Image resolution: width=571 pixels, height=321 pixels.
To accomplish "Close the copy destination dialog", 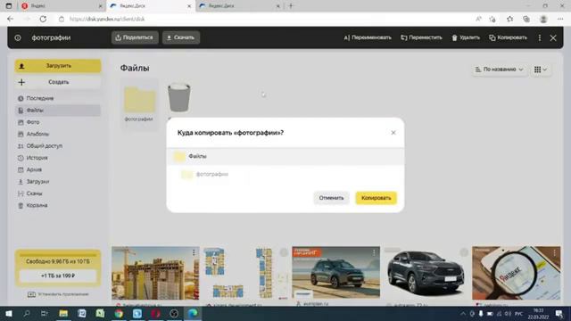I will [393, 133].
